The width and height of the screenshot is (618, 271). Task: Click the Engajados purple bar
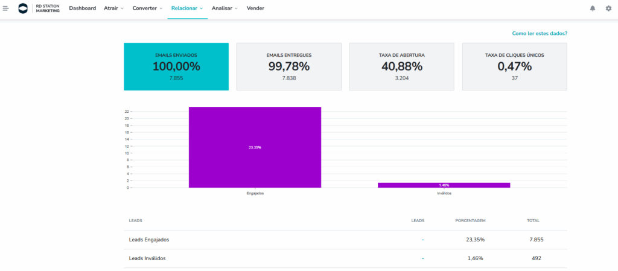point(255,147)
